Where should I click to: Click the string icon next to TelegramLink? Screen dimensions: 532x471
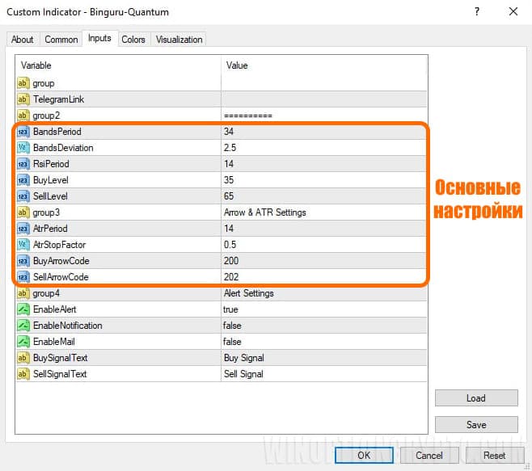[23, 99]
